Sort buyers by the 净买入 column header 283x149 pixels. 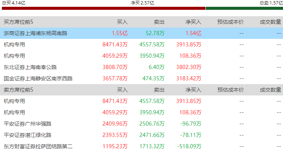click(193, 22)
